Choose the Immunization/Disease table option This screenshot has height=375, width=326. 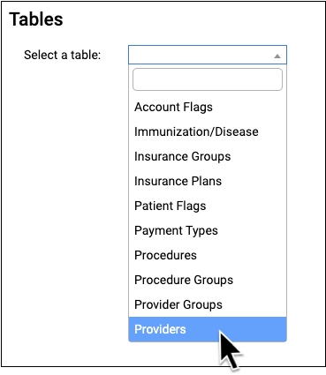(208, 131)
